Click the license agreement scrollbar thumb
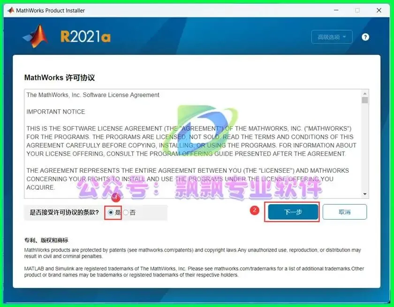 365,100
